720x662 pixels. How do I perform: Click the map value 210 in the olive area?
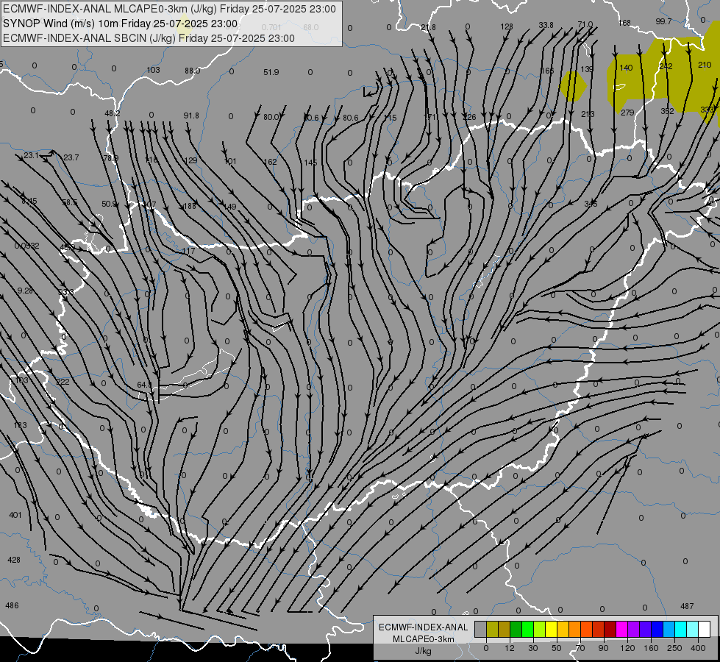705,65
